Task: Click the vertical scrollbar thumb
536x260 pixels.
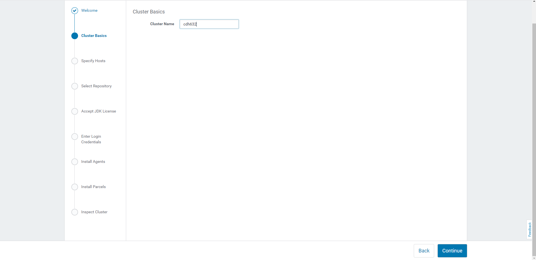Action: click(534, 140)
